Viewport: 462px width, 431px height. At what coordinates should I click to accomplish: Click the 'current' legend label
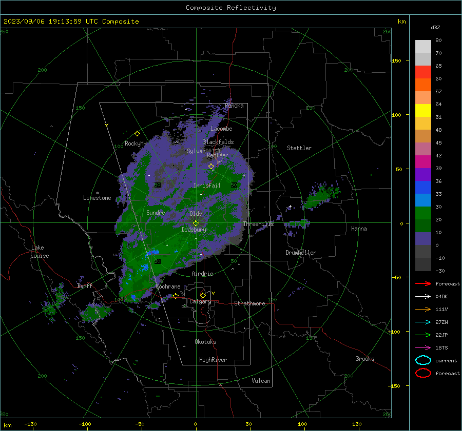(x=446, y=360)
